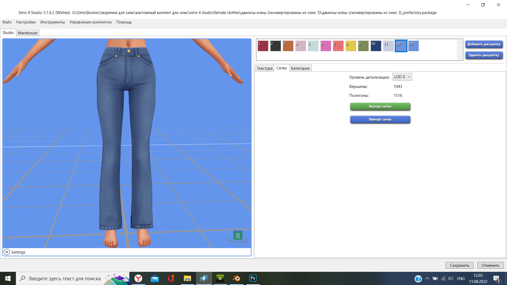Open the LOD 0 detail level dropdown
Image resolution: width=507 pixels, height=285 pixels.
click(x=402, y=77)
